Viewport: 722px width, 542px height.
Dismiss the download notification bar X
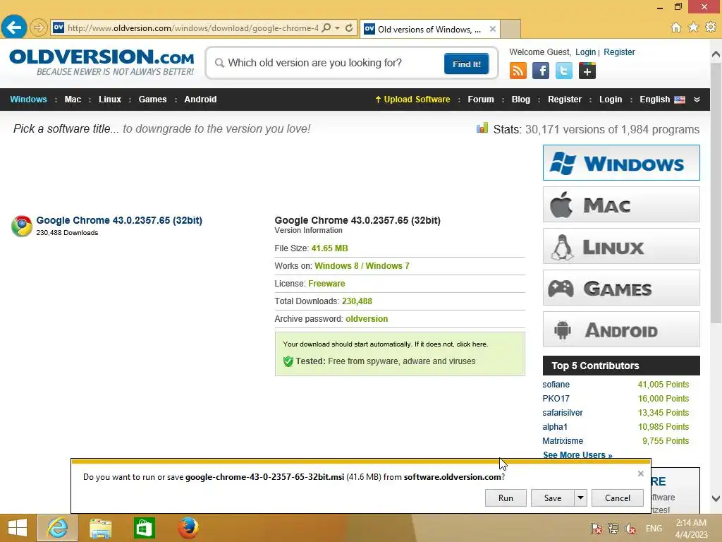click(x=640, y=474)
